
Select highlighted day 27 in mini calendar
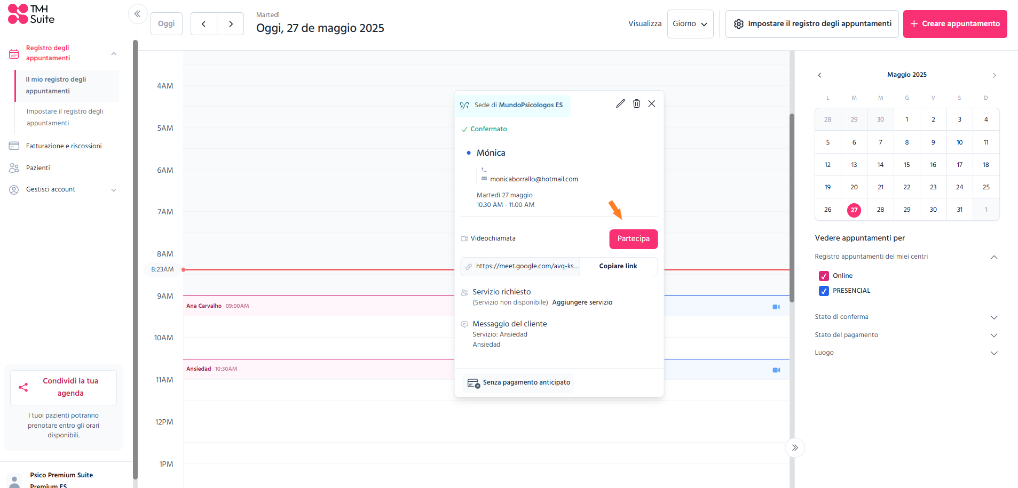(x=854, y=210)
